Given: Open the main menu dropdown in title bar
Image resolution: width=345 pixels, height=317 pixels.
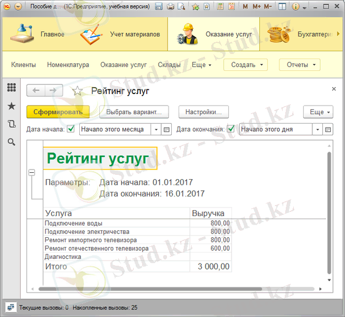Looking at the screenshot, I should tap(18, 6).
